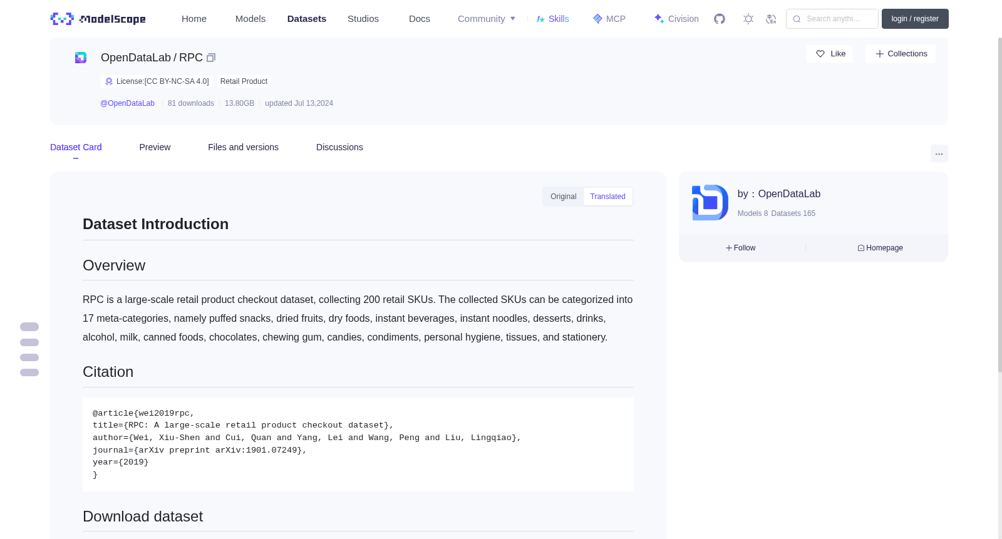
Task: Copy the dataset name OpenDataLab / RPC
Action: (211, 58)
